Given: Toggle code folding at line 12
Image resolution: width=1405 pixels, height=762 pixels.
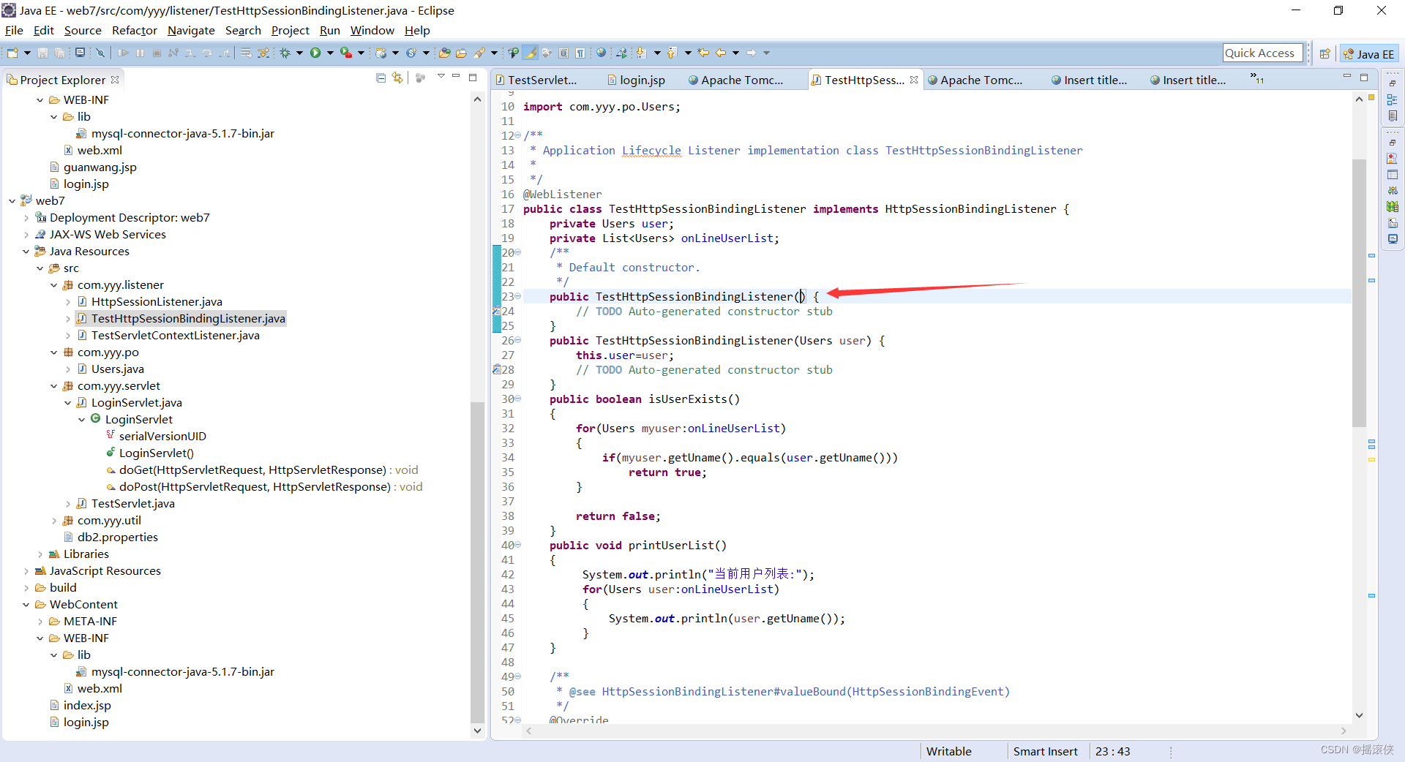Looking at the screenshot, I should (x=517, y=135).
